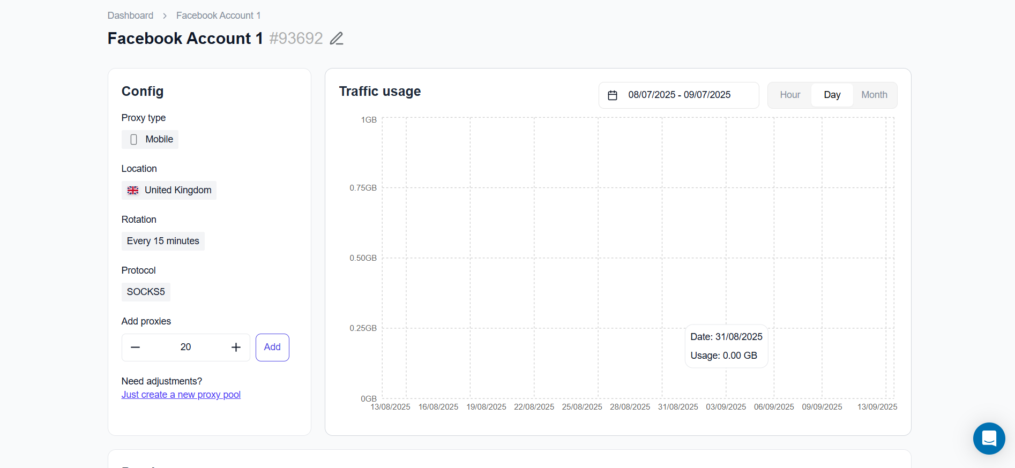Click the United Kingdom location chip

pyautogui.click(x=169, y=190)
